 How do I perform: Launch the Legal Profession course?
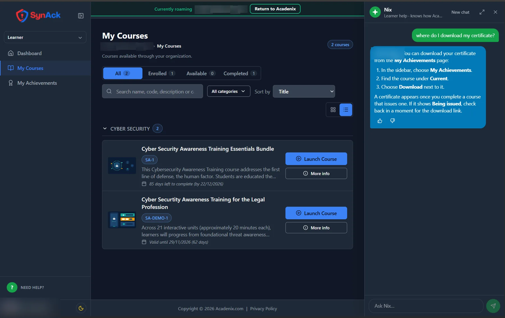pos(316,213)
